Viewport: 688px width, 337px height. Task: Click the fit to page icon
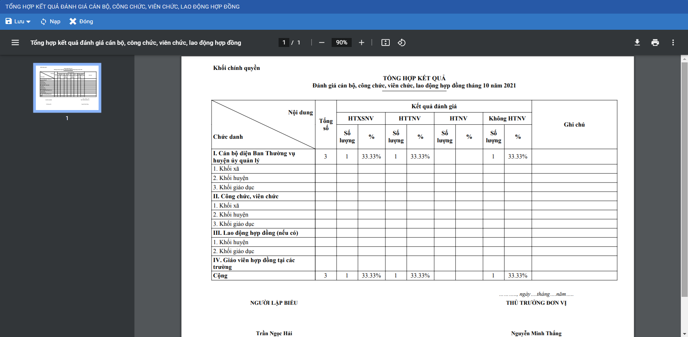click(x=385, y=43)
